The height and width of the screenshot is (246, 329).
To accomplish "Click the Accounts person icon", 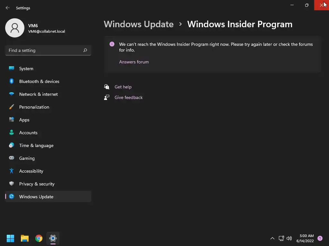I will tap(12, 132).
